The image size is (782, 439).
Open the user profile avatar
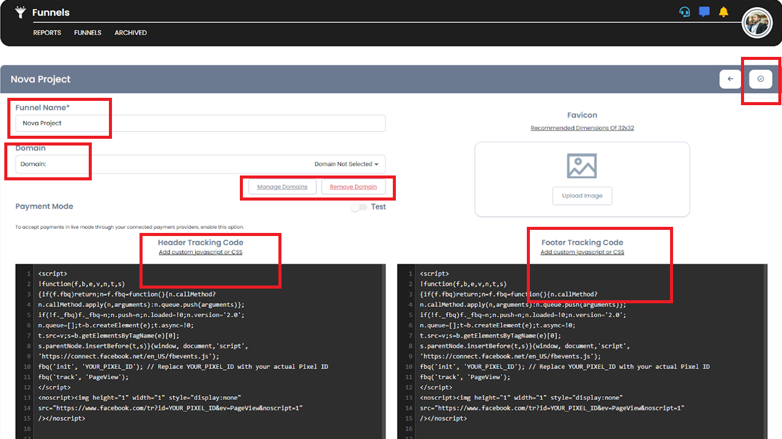[x=757, y=23]
